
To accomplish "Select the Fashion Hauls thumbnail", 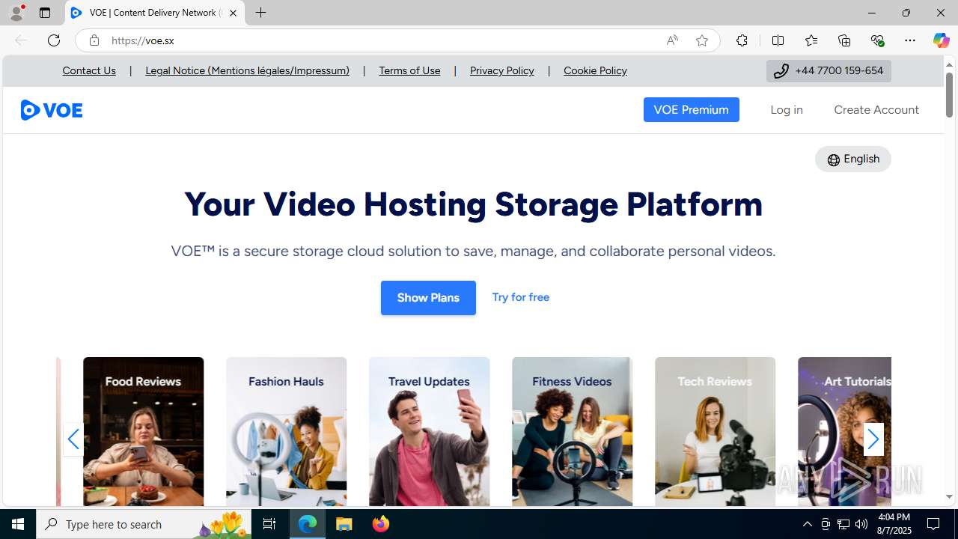I will click(x=287, y=432).
